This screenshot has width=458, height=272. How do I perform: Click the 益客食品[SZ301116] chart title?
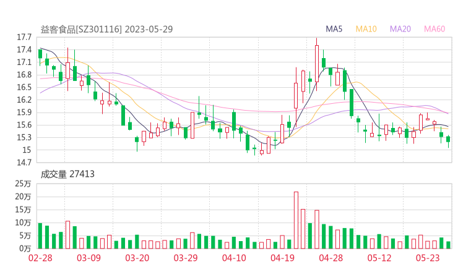106,29
